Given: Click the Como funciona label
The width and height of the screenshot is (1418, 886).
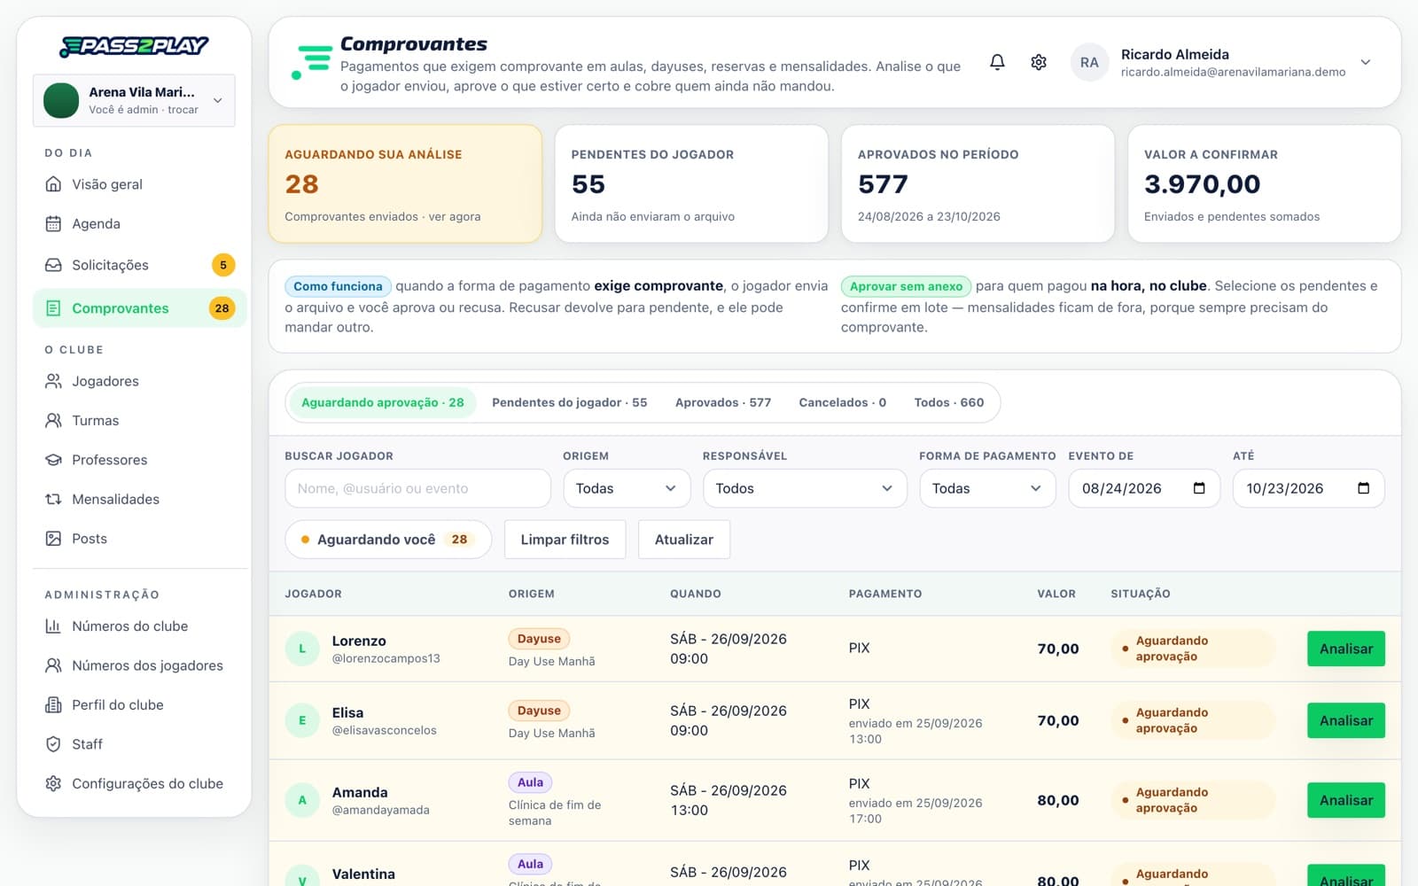Looking at the screenshot, I should click(338, 286).
